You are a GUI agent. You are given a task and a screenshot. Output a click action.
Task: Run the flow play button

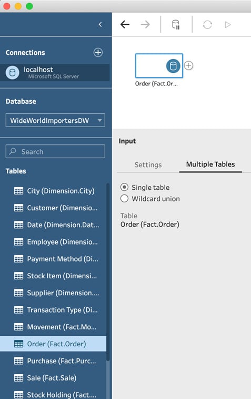click(228, 25)
